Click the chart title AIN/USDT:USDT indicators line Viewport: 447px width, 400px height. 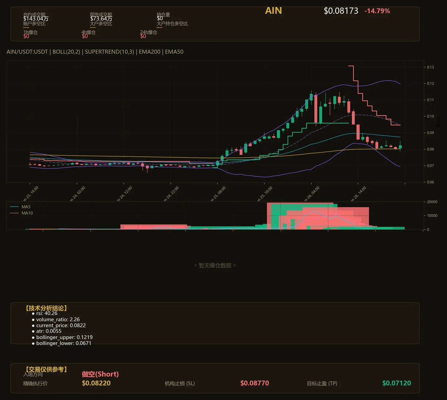(95, 52)
